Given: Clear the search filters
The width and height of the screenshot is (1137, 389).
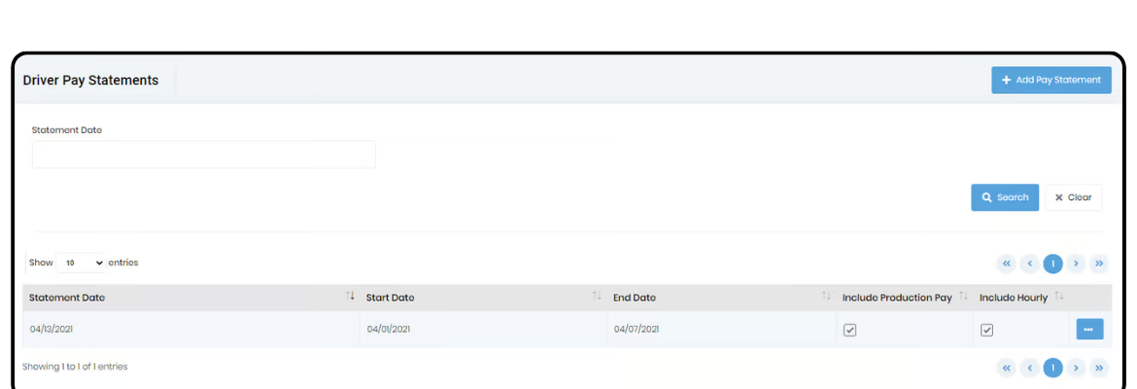Looking at the screenshot, I should [1073, 197].
